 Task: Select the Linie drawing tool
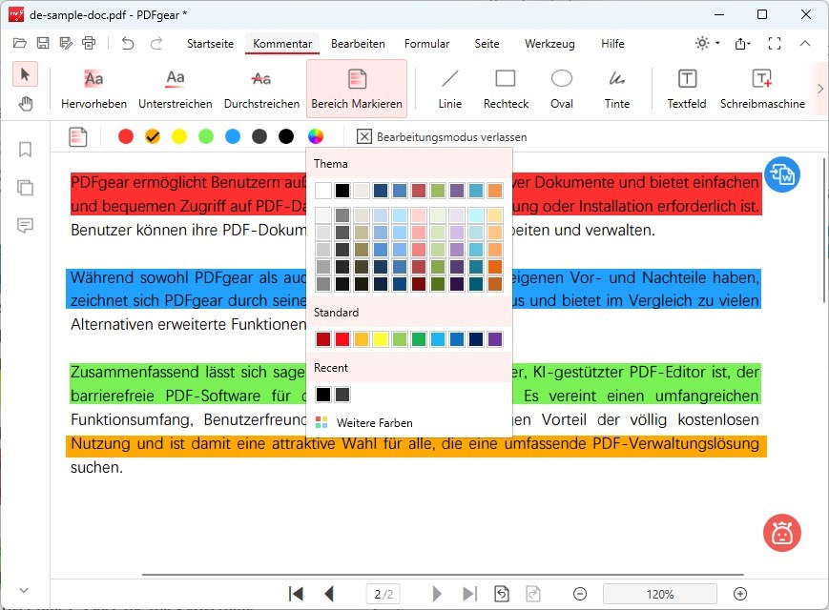[450, 89]
